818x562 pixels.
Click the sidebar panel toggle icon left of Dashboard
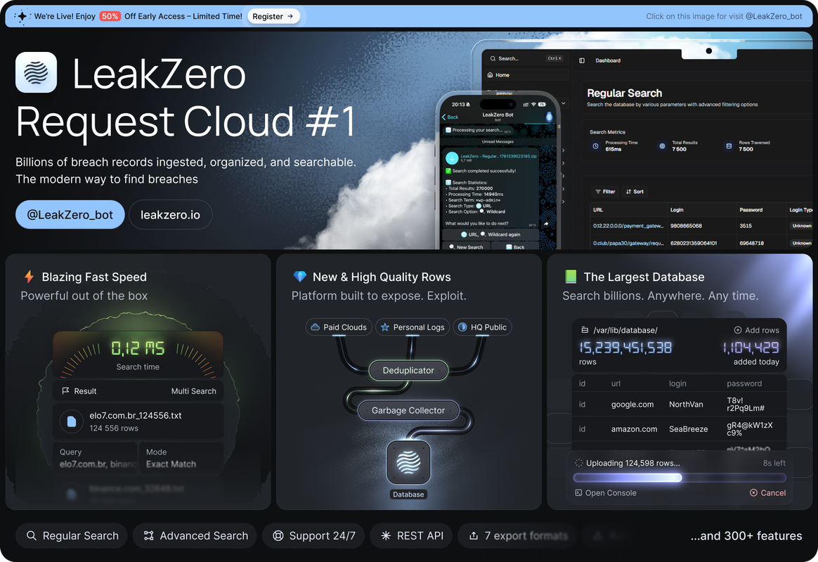tap(582, 60)
